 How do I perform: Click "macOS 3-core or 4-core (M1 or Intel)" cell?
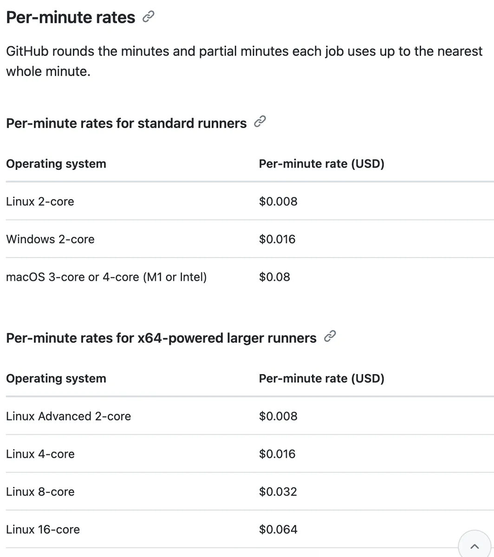coord(106,277)
